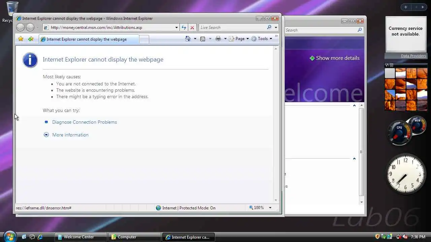Screen dimensions: 431x242
Task: Click the Home icon in the command bar
Action: tap(188, 39)
